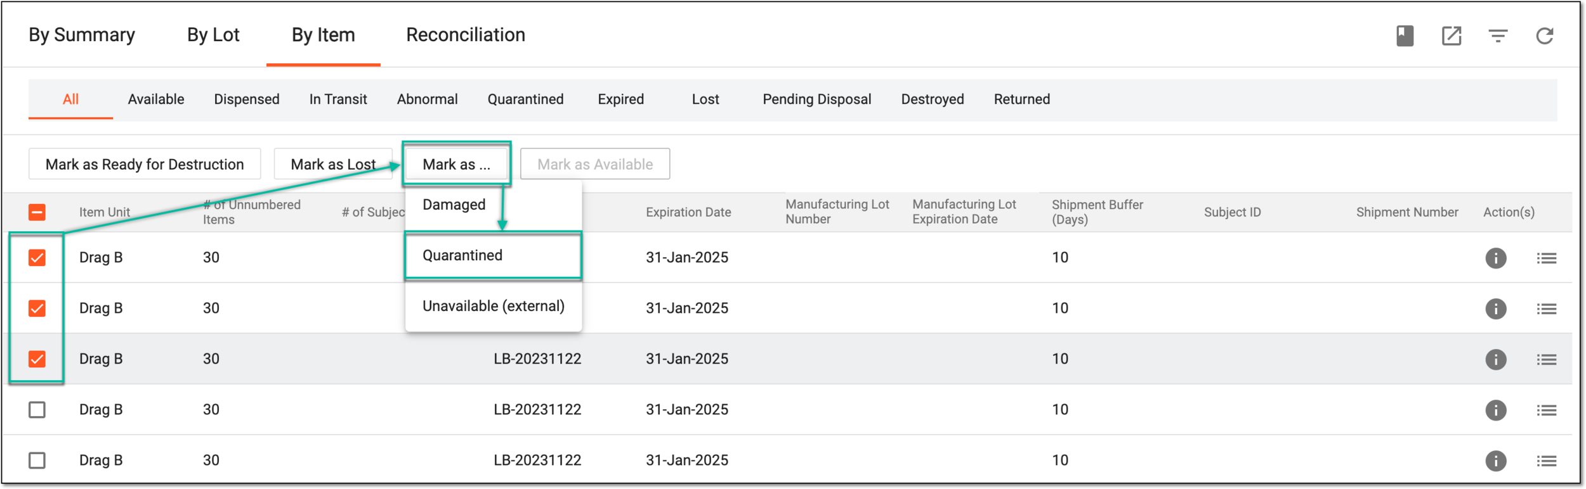Uncheck the first Drag B row checkbox
Image resolution: width=1586 pixels, height=489 pixels.
click(37, 258)
